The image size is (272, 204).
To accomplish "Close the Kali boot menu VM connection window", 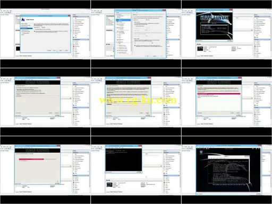I will click(231, 10).
